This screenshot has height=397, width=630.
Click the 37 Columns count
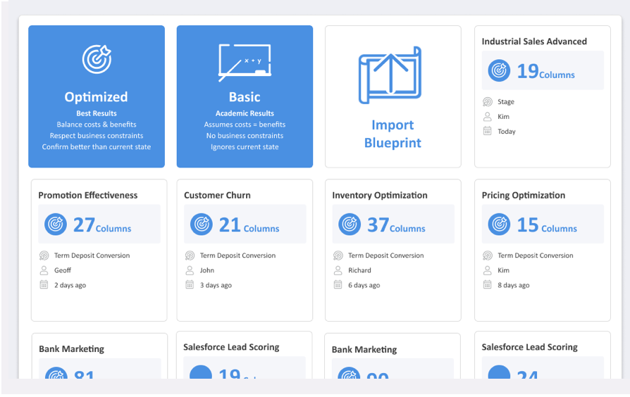pos(396,225)
